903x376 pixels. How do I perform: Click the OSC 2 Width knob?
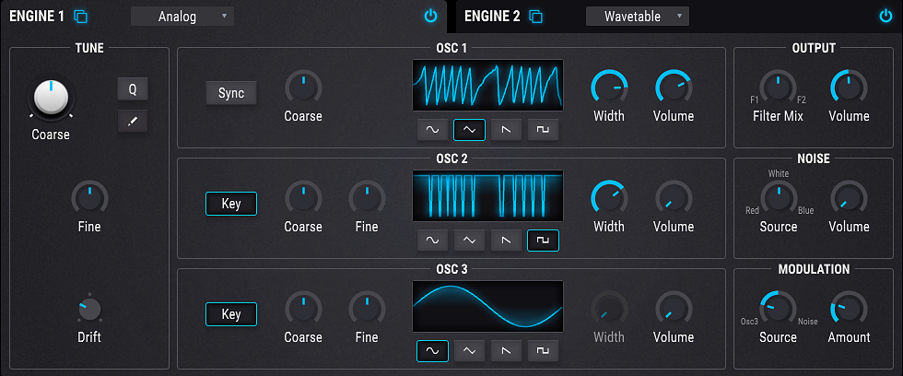pyautogui.click(x=609, y=199)
